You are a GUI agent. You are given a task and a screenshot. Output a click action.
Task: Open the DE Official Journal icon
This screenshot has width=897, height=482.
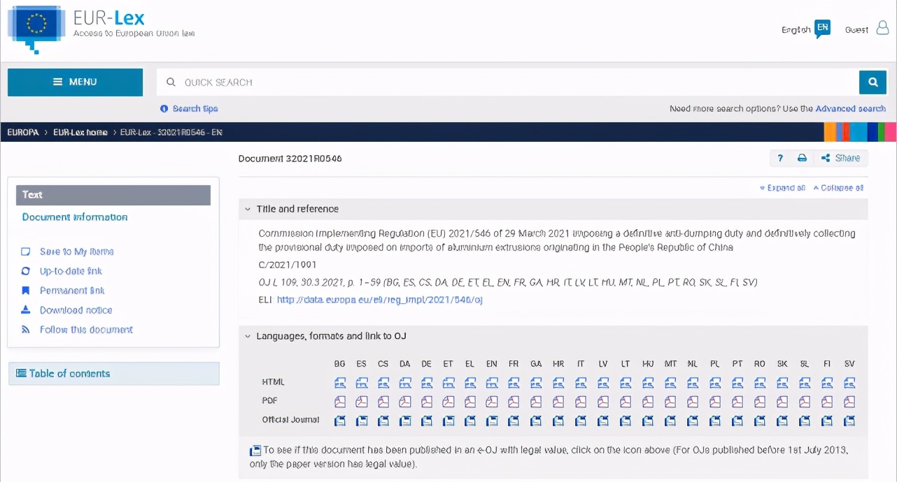click(427, 421)
